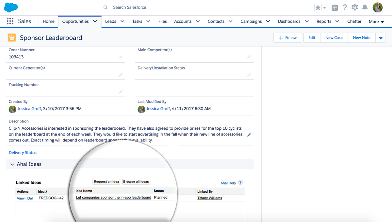Edit Main Competitor(s) with its pencil icon
This screenshot has width=392, height=222.
click(x=249, y=57)
